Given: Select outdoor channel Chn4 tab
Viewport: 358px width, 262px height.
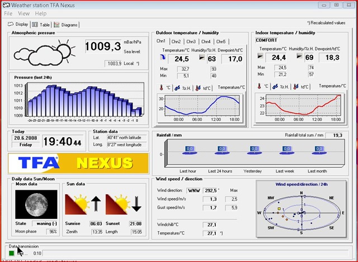Looking at the screenshot, I should click(x=206, y=41).
